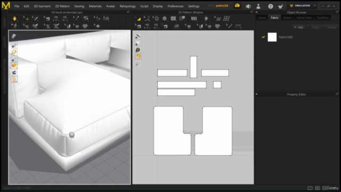The width and height of the screenshot is (341, 192).
Task: Click the Add fabric button
Action: click(298, 27)
